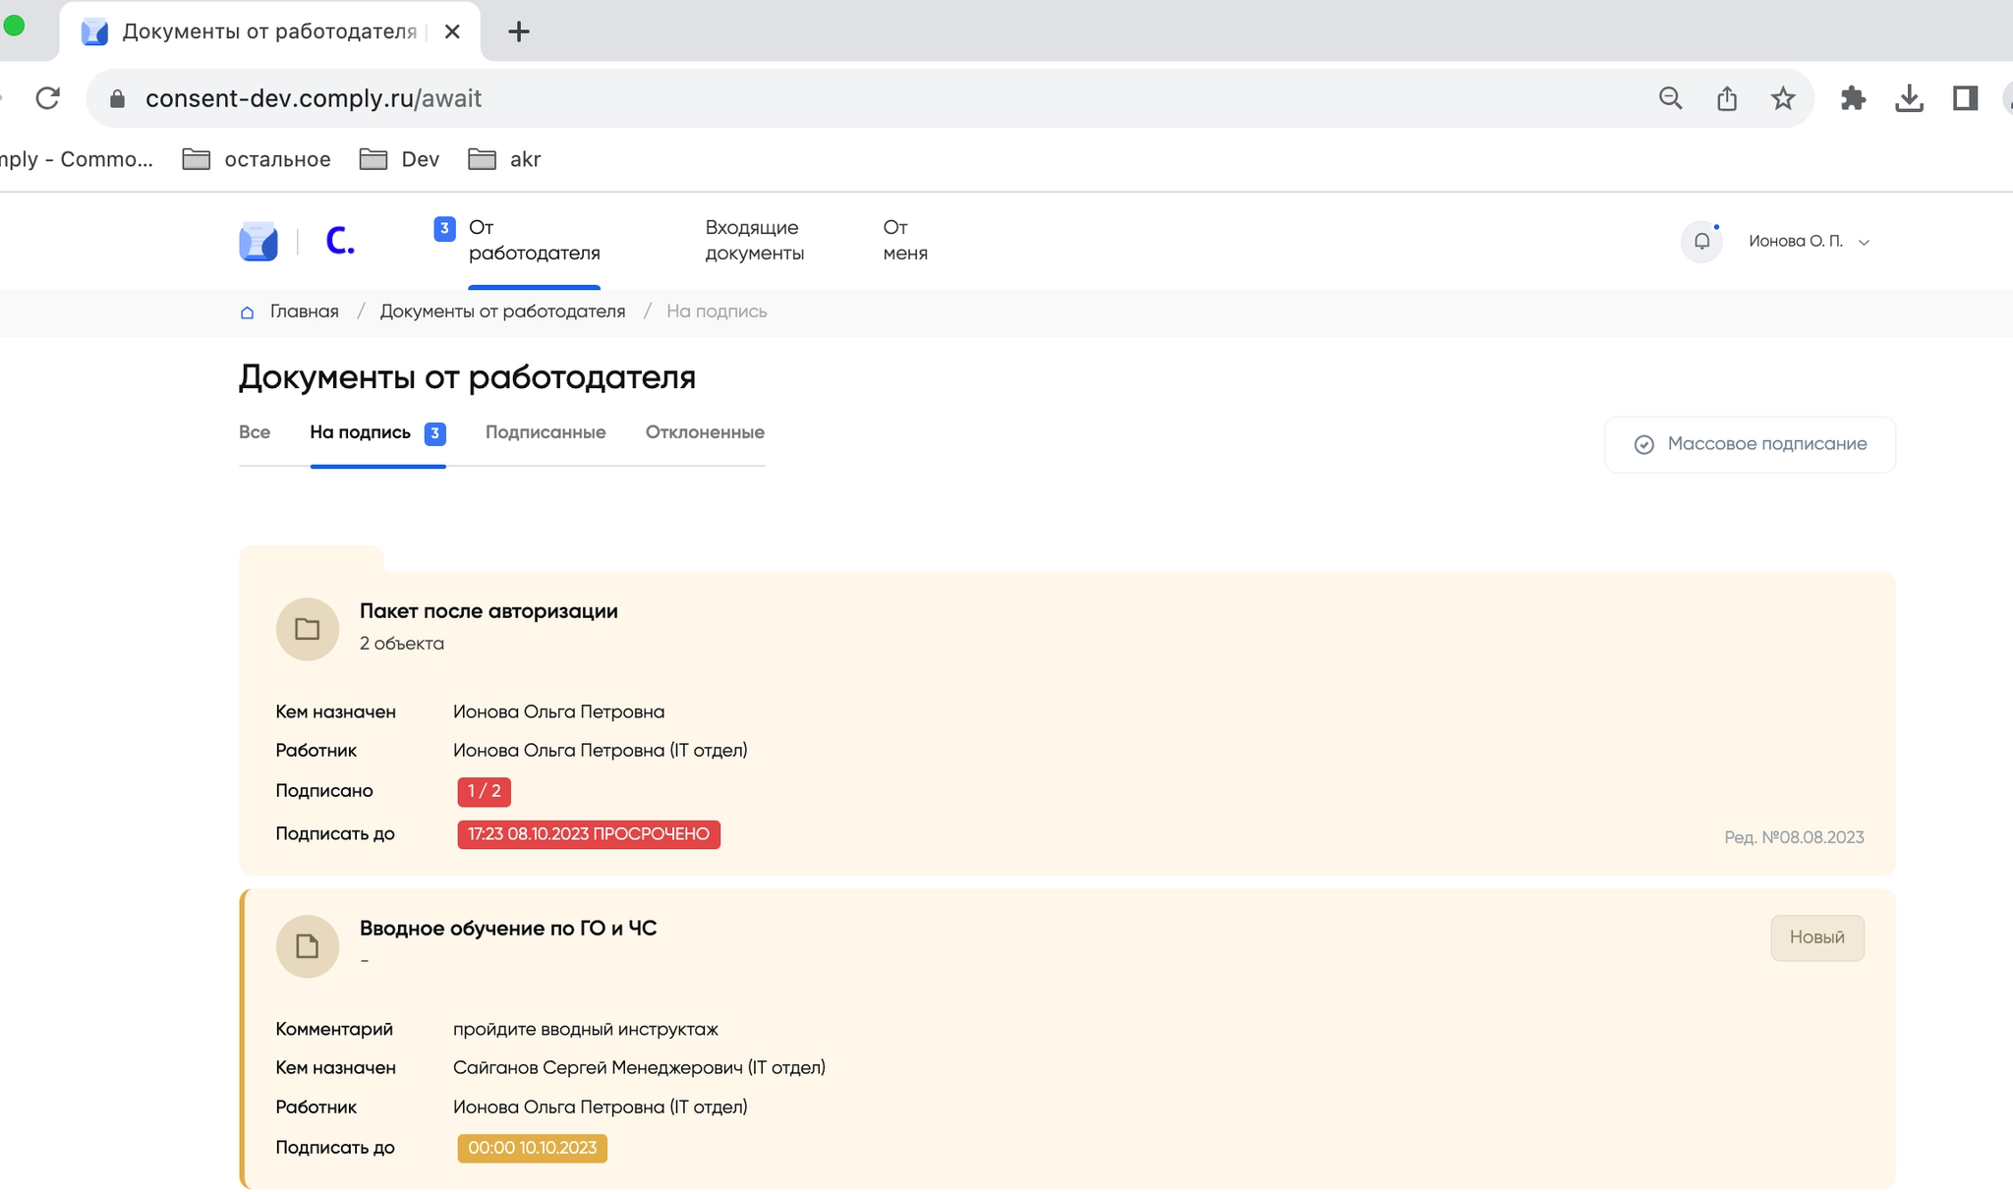Switch to the Подписанные tab

click(x=546, y=432)
